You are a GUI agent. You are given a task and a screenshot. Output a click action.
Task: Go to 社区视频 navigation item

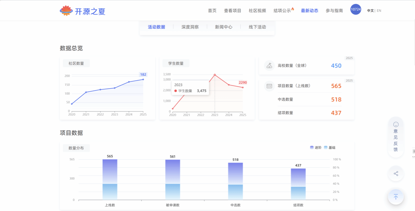(x=257, y=11)
